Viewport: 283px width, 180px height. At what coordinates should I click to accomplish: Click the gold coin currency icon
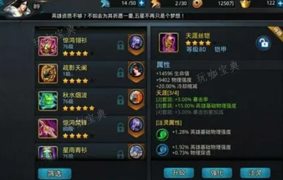(x=197, y=4)
